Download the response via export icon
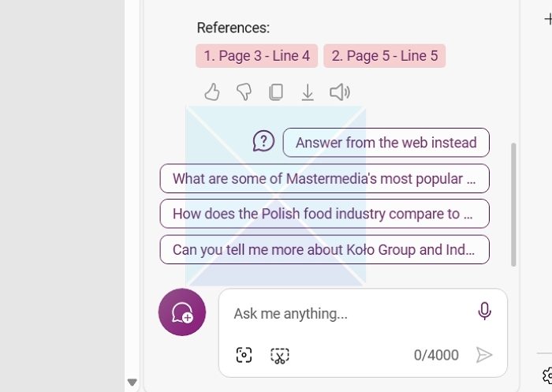 tap(308, 92)
